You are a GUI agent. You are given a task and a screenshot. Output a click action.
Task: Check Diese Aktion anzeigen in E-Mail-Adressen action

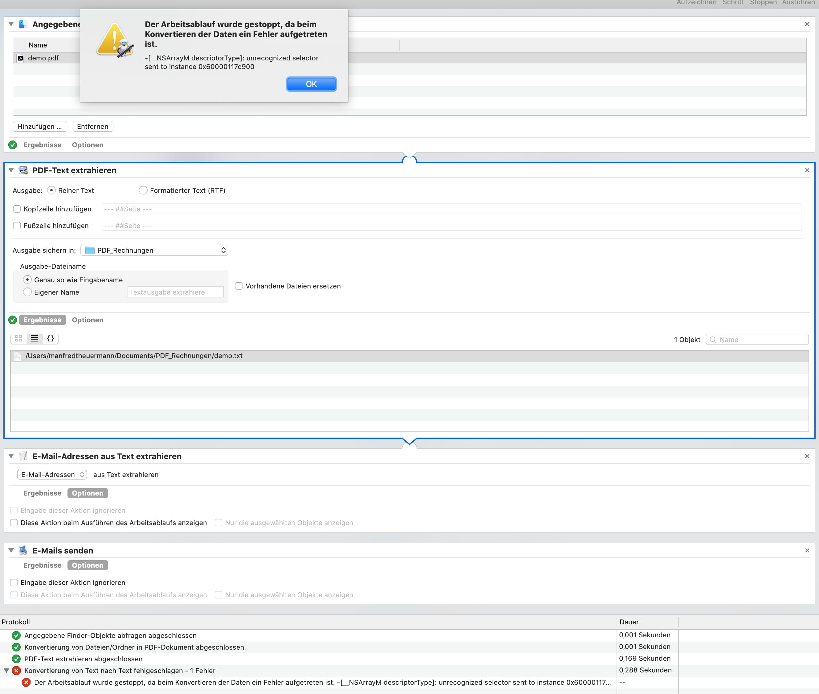(14, 523)
